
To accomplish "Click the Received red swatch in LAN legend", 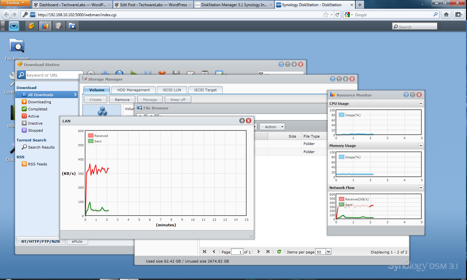I will tap(91, 136).
